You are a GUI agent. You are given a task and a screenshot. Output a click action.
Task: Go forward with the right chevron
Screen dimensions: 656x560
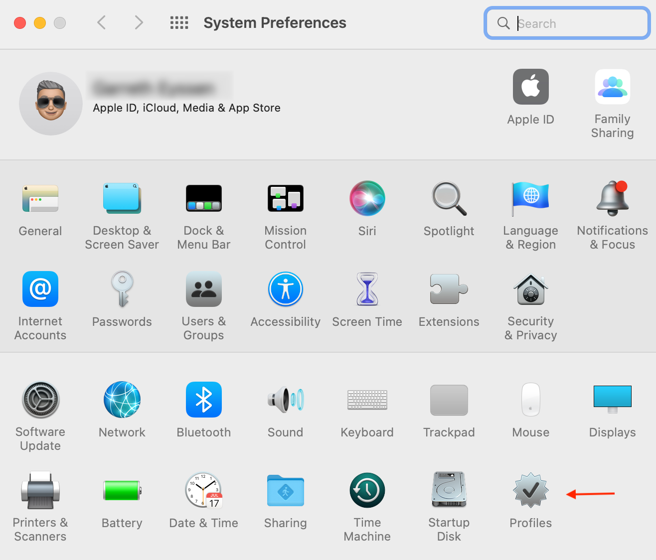139,22
